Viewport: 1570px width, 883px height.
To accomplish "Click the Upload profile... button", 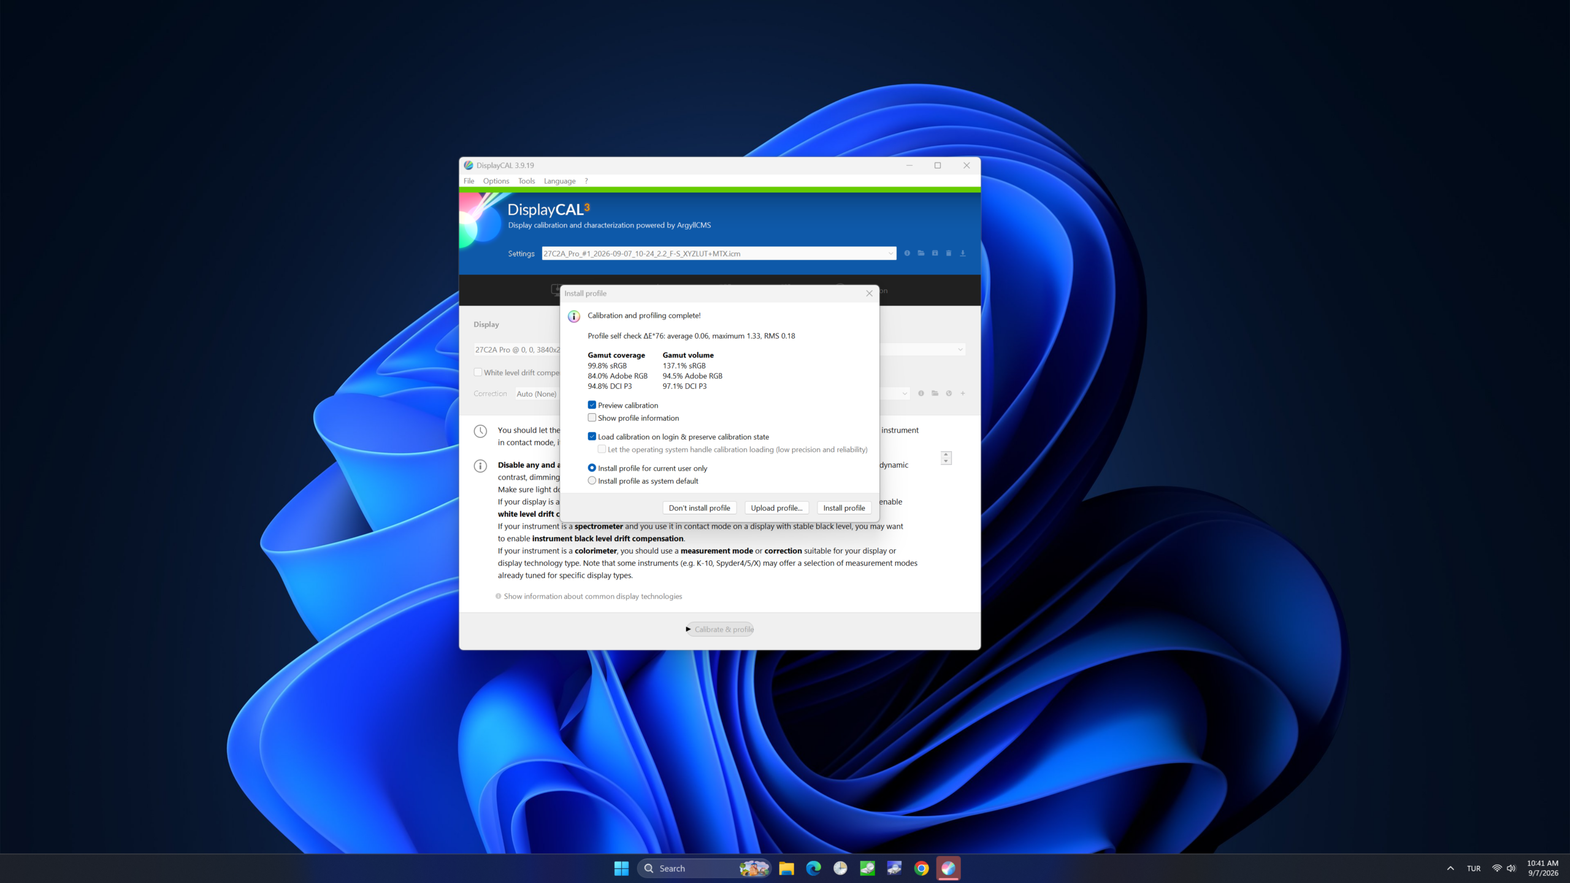I will coord(776,508).
